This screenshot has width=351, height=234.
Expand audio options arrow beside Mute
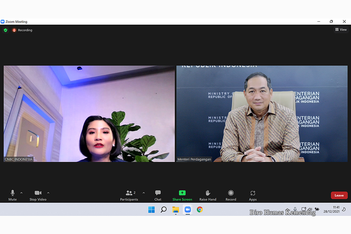point(21,193)
